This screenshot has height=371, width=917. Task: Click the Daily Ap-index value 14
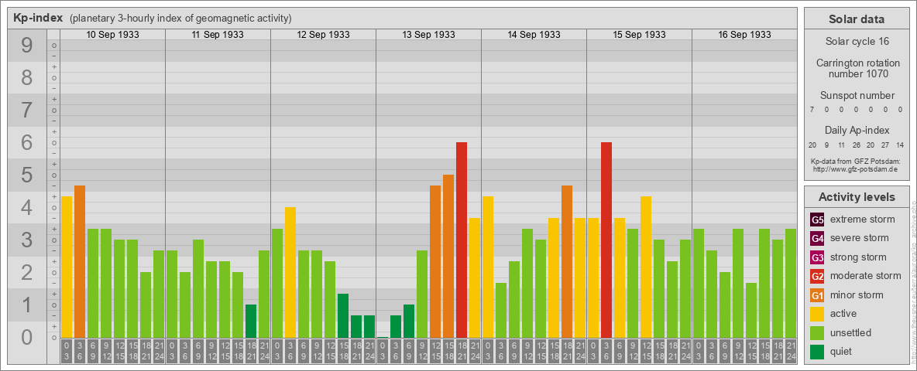(900, 145)
